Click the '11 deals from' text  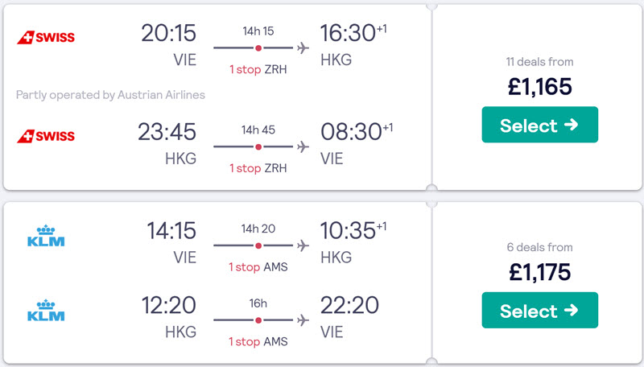539,62
